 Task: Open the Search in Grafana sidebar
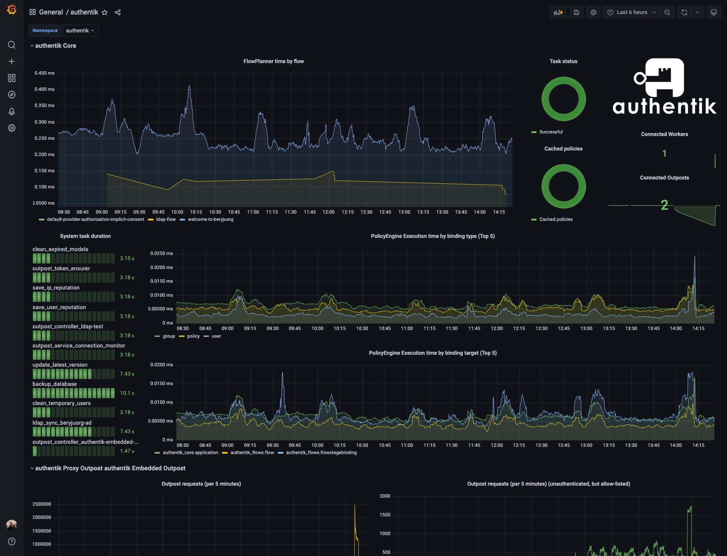tap(12, 45)
